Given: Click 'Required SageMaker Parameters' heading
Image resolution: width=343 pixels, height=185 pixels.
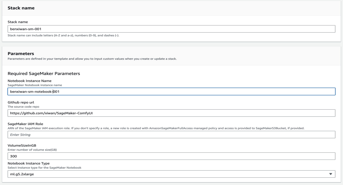Looking at the screenshot, I should click(44, 73).
